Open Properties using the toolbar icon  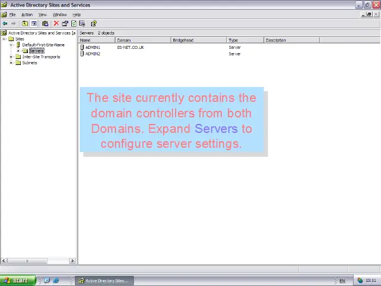(x=65, y=24)
